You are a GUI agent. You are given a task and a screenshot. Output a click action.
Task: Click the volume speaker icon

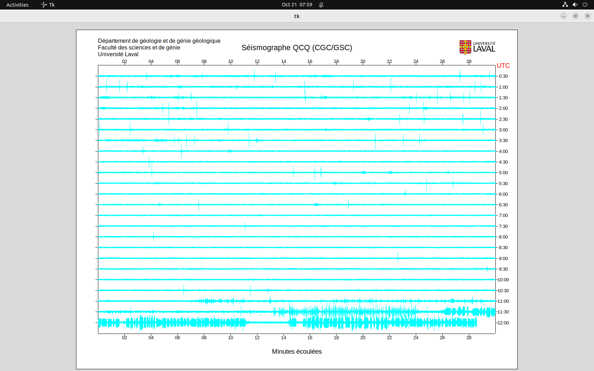tap(575, 5)
